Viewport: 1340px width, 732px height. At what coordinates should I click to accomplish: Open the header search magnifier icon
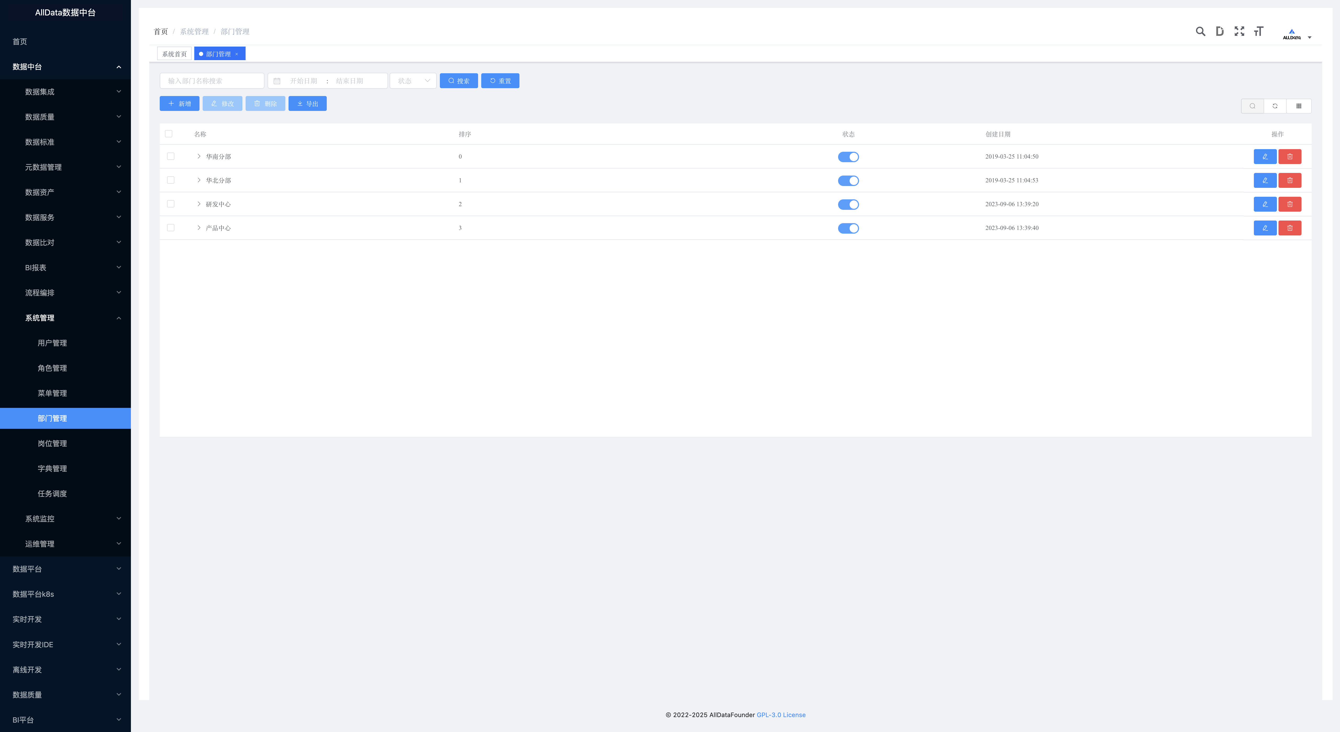(x=1201, y=32)
